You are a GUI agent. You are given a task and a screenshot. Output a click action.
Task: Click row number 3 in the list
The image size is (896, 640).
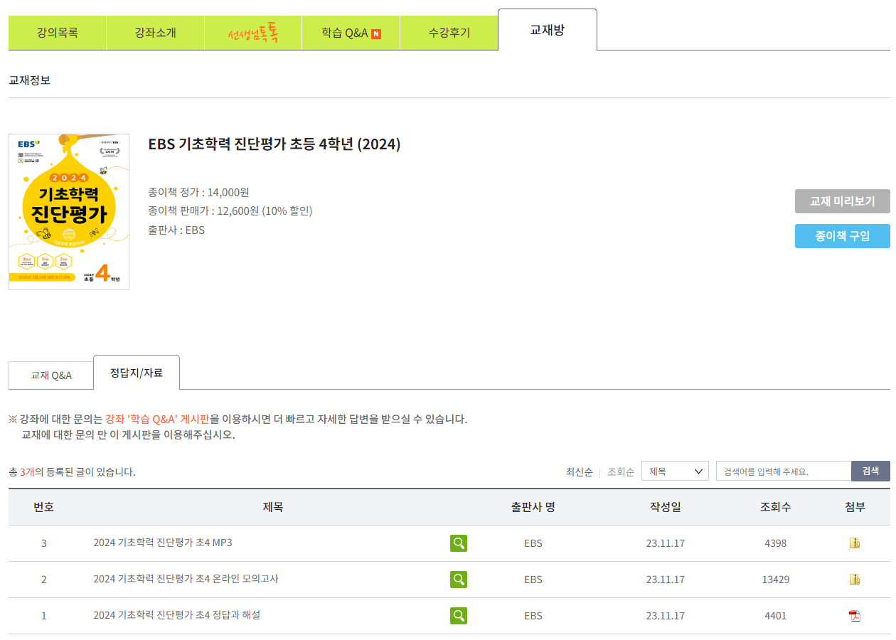(x=43, y=543)
